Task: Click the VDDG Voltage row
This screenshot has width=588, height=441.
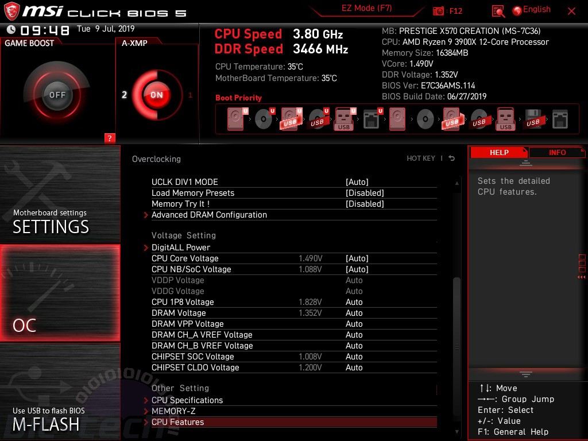Action: pyautogui.click(x=294, y=291)
